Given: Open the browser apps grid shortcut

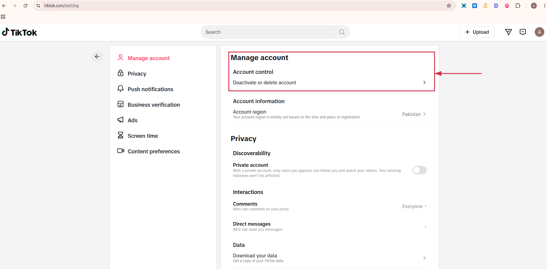Looking at the screenshot, I should [x=3, y=17].
